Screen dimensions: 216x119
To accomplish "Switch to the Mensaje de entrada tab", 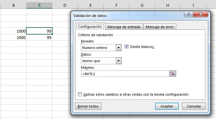I will click(124, 27).
